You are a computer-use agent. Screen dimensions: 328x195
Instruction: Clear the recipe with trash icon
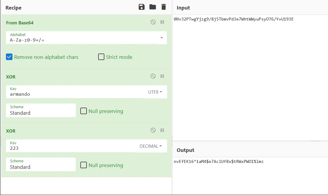pyautogui.click(x=164, y=7)
